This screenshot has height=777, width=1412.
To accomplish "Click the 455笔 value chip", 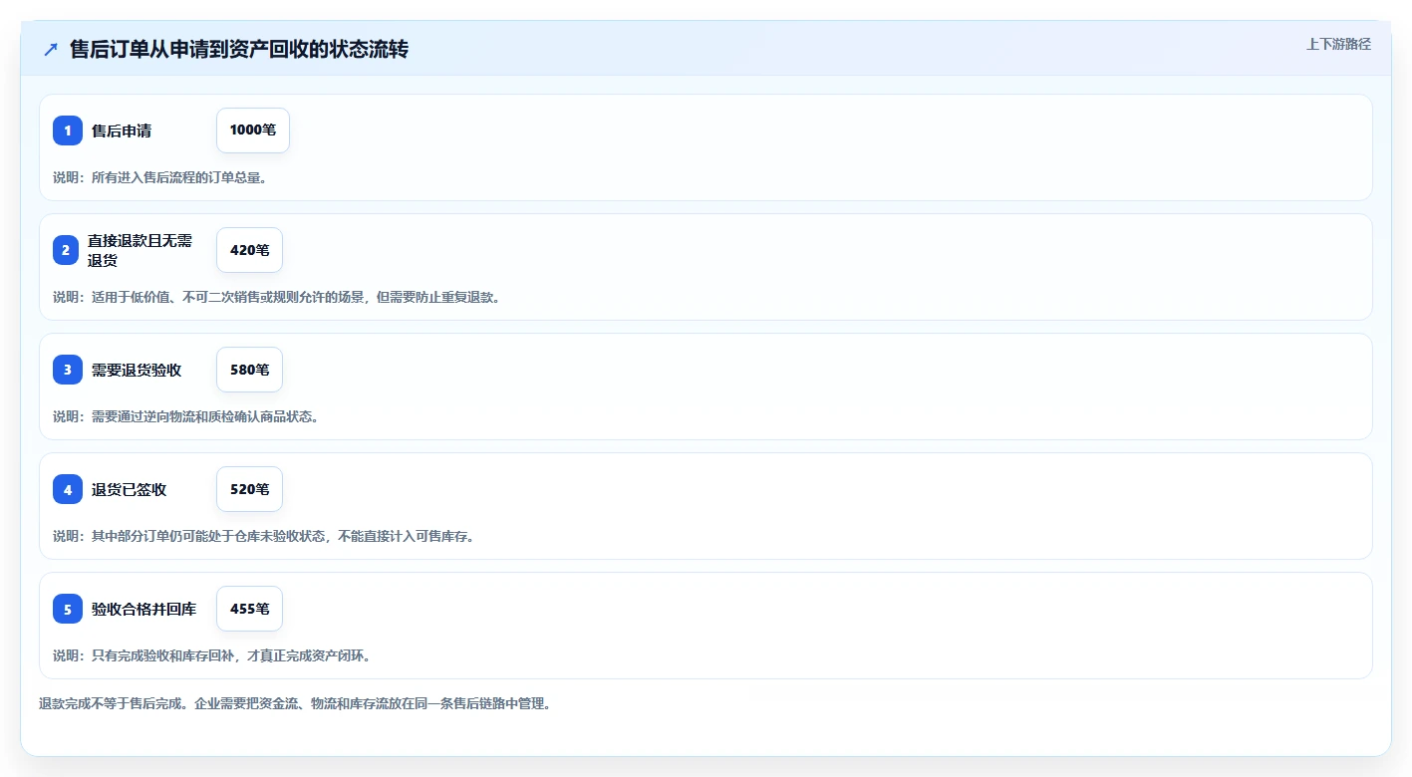I will [249, 609].
